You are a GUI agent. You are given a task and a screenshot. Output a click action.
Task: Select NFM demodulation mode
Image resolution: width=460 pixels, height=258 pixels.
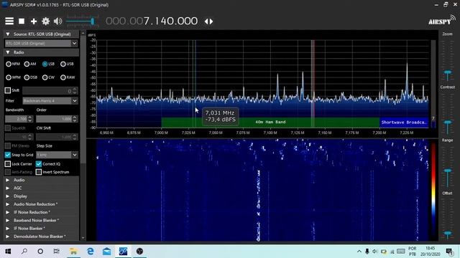pyautogui.click(x=9, y=64)
